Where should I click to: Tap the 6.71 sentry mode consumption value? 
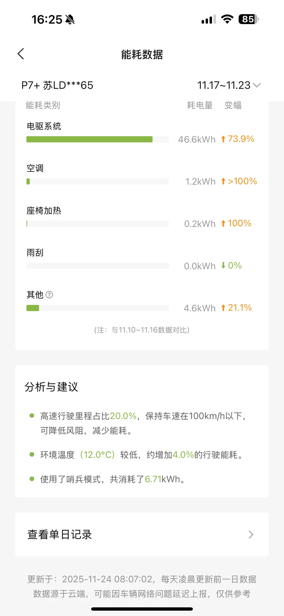pyautogui.click(x=153, y=479)
